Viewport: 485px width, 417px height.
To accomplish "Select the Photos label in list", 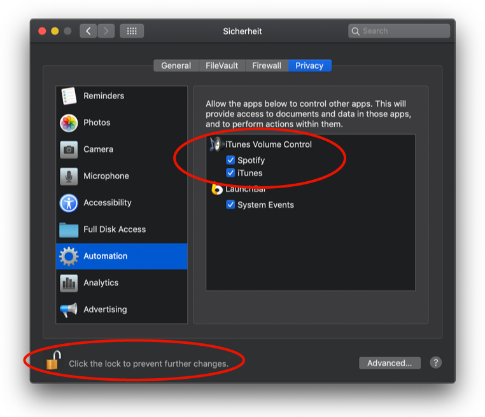I will (97, 123).
